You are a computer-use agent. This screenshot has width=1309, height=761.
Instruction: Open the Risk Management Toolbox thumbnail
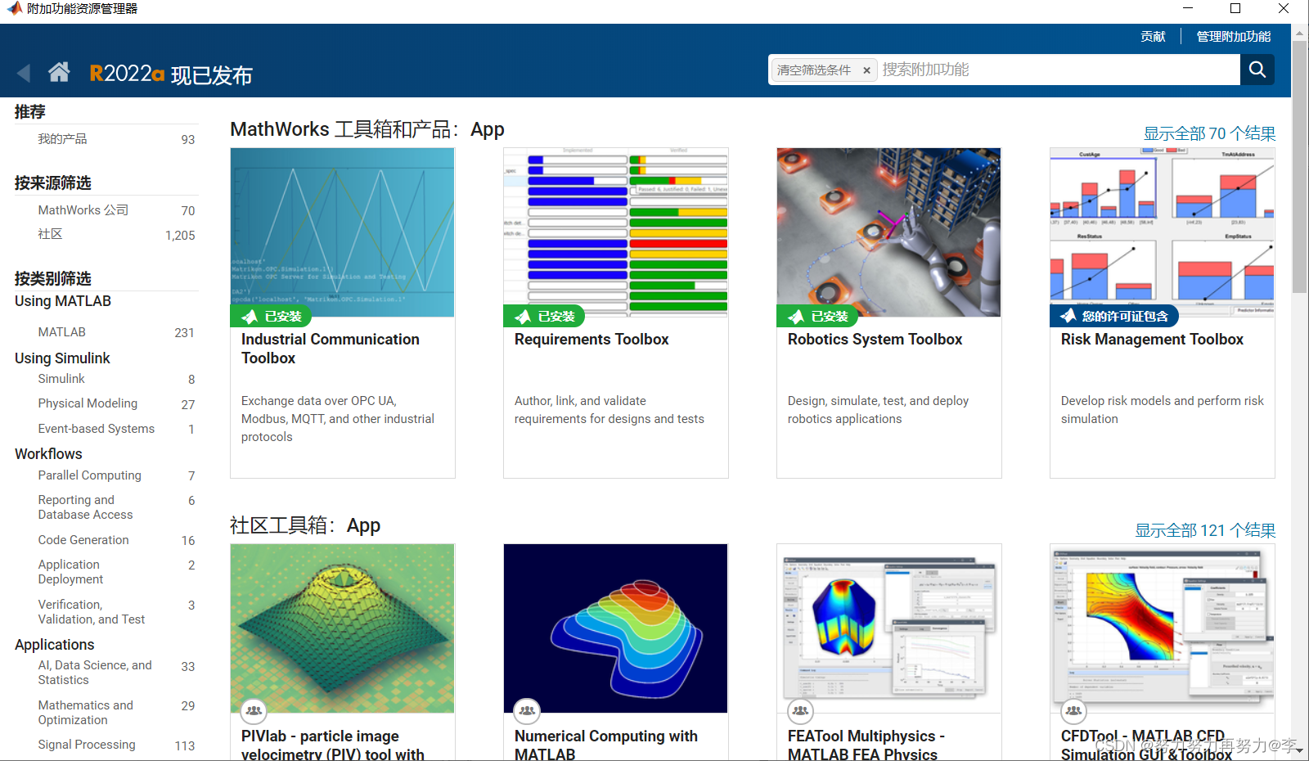pos(1162,232)
